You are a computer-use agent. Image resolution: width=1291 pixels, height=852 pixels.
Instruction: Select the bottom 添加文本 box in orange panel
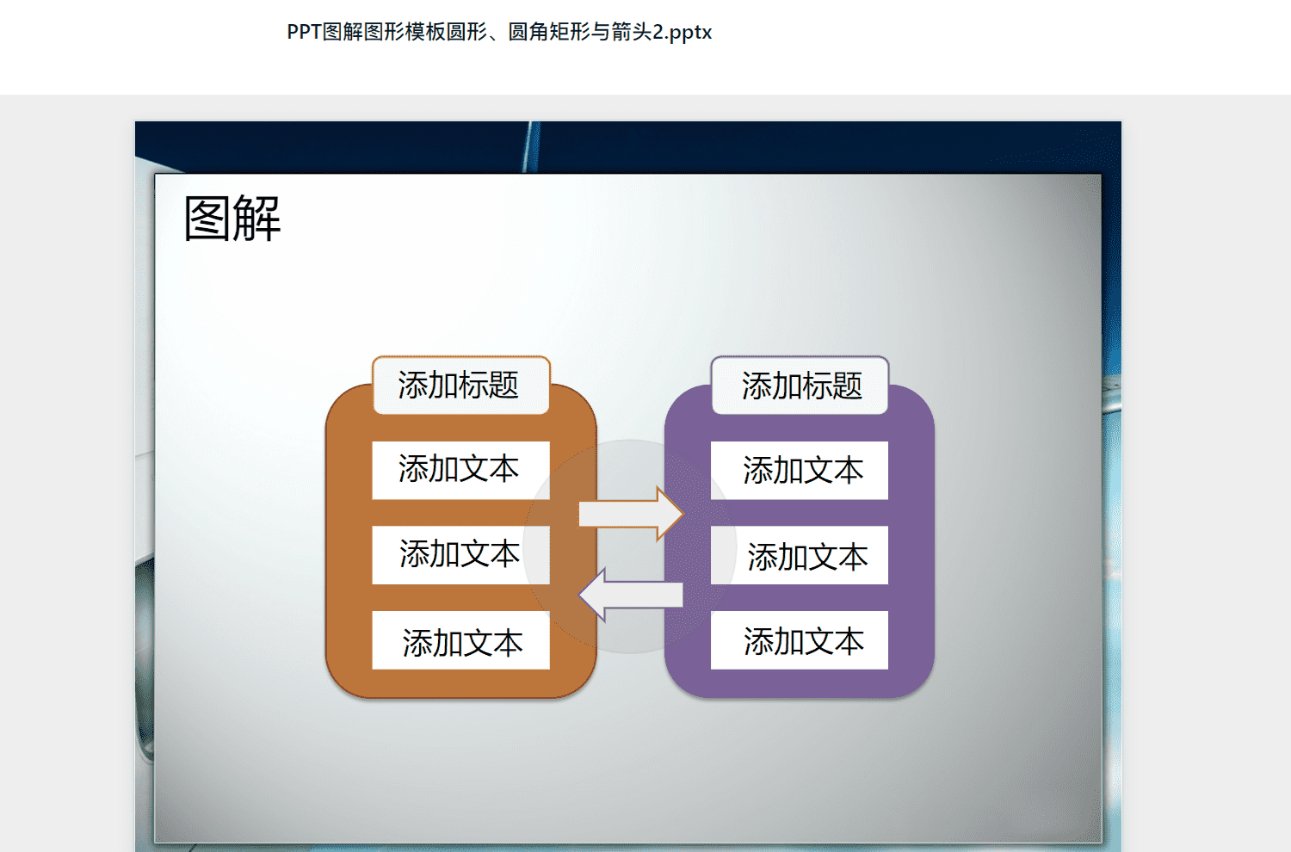[x=460, y=640]
